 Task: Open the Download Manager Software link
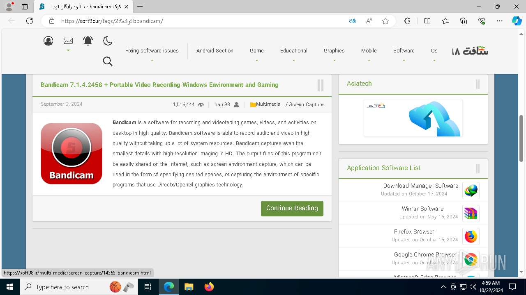(x=421, y=186)
